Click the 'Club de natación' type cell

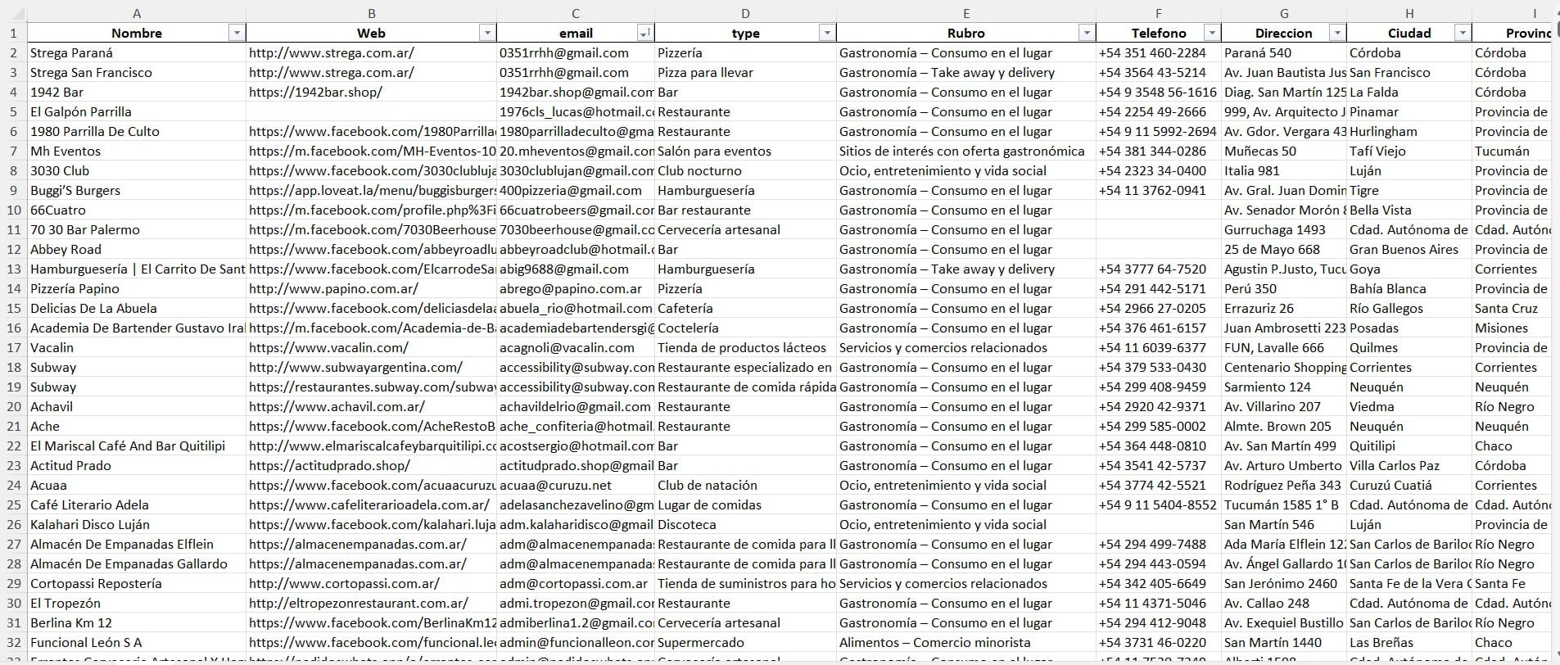[745, 485]
